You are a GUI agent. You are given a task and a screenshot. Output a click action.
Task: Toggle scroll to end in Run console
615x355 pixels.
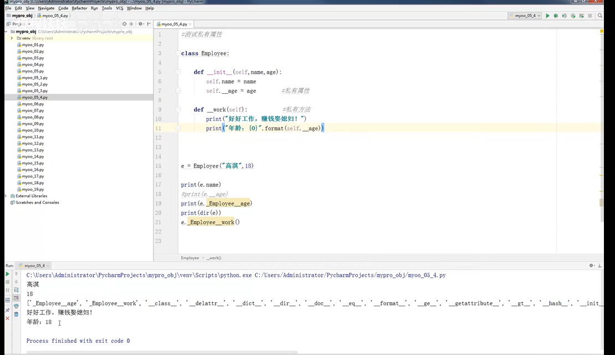coord(16,298)
